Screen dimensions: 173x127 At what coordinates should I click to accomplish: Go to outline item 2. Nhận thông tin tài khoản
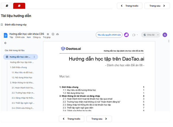[x=22, y=83]
